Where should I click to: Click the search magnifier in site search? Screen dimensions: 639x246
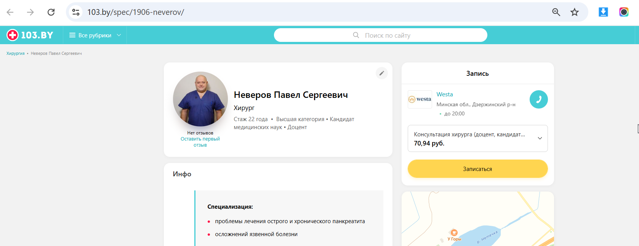click(x=356, y=35)
